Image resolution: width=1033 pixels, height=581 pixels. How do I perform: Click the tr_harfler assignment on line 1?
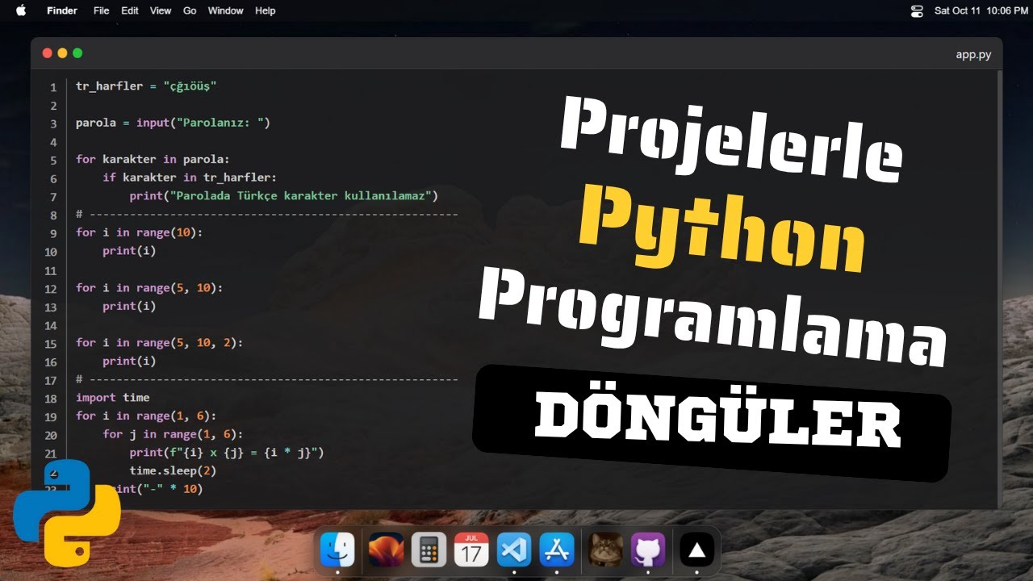click(146, 86)
